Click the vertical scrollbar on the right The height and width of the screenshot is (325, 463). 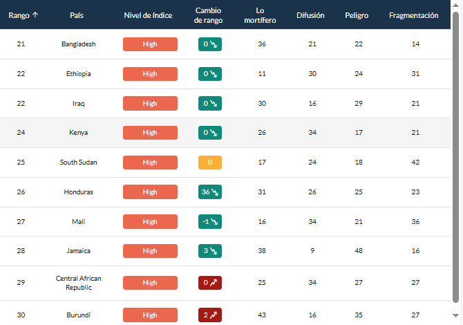456,159
